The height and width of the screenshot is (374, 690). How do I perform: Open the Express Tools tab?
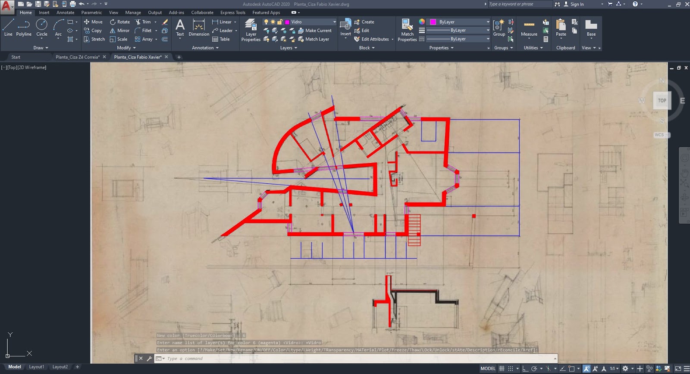pos(232,12)
